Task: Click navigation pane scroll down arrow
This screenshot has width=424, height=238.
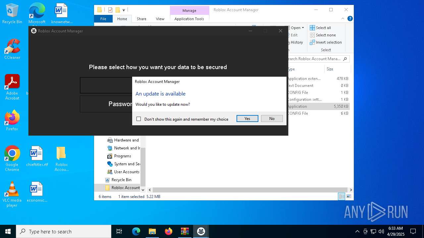Action: (x=143, y=190)
